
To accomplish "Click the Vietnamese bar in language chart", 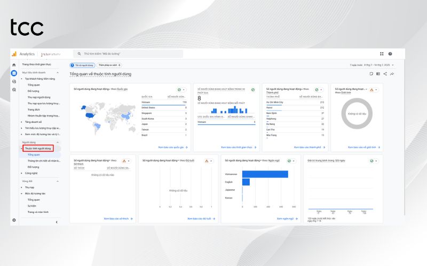I will 265,174.
